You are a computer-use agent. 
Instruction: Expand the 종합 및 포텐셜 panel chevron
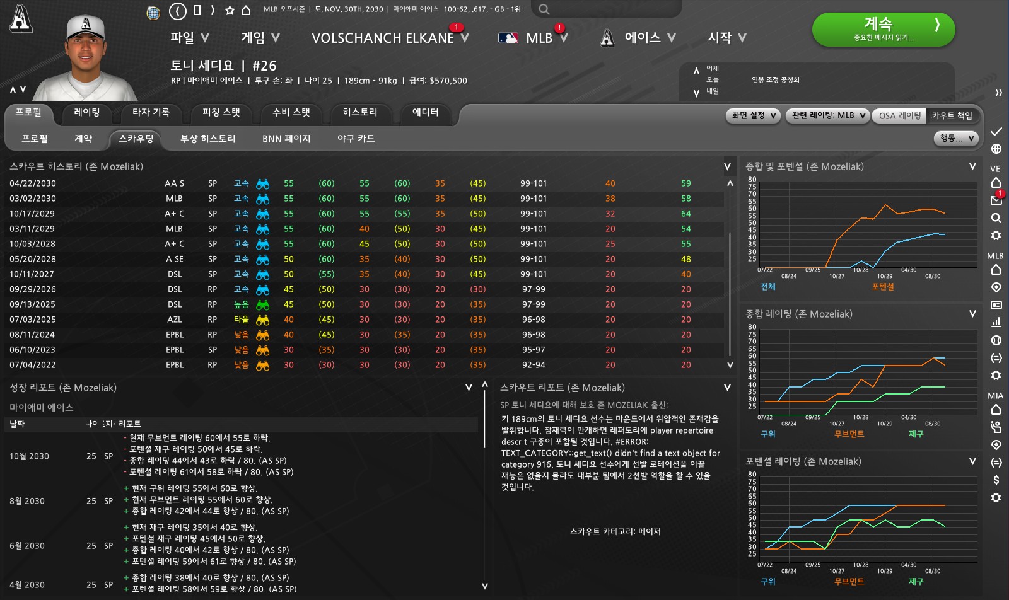tap(972, 166)
